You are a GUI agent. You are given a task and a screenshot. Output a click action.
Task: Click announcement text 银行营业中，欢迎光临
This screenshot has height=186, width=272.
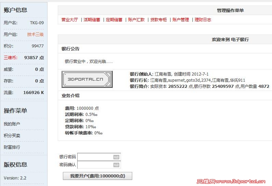[89, 62]
